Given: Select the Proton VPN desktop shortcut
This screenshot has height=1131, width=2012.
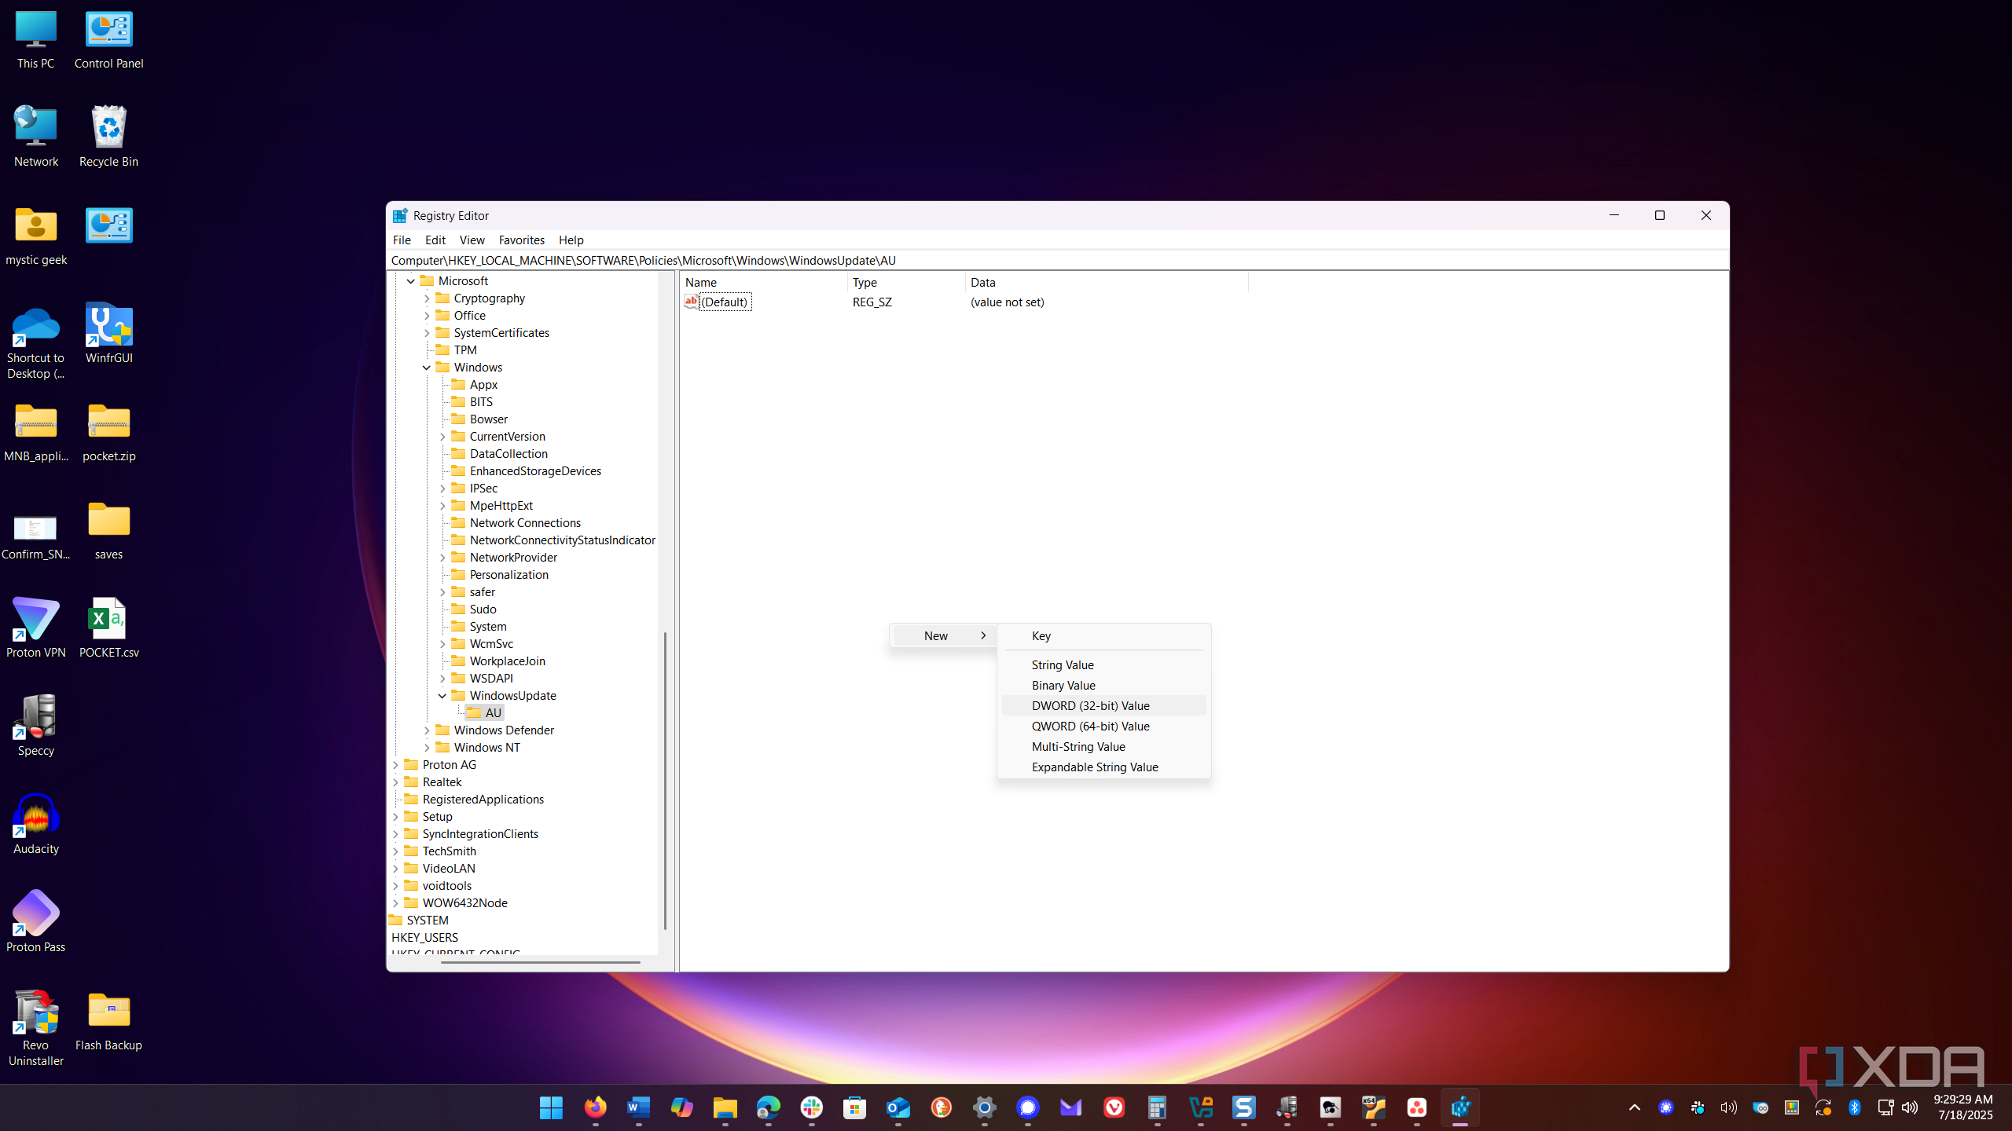Looking at the screenshot, I should pyautogui.click(x=35, y=628).
